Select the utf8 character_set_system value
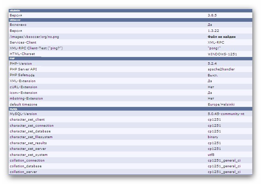 pos(211,155)
